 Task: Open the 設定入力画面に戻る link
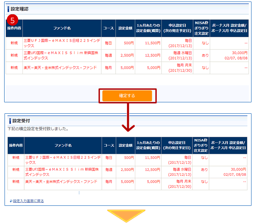[28, 201]
